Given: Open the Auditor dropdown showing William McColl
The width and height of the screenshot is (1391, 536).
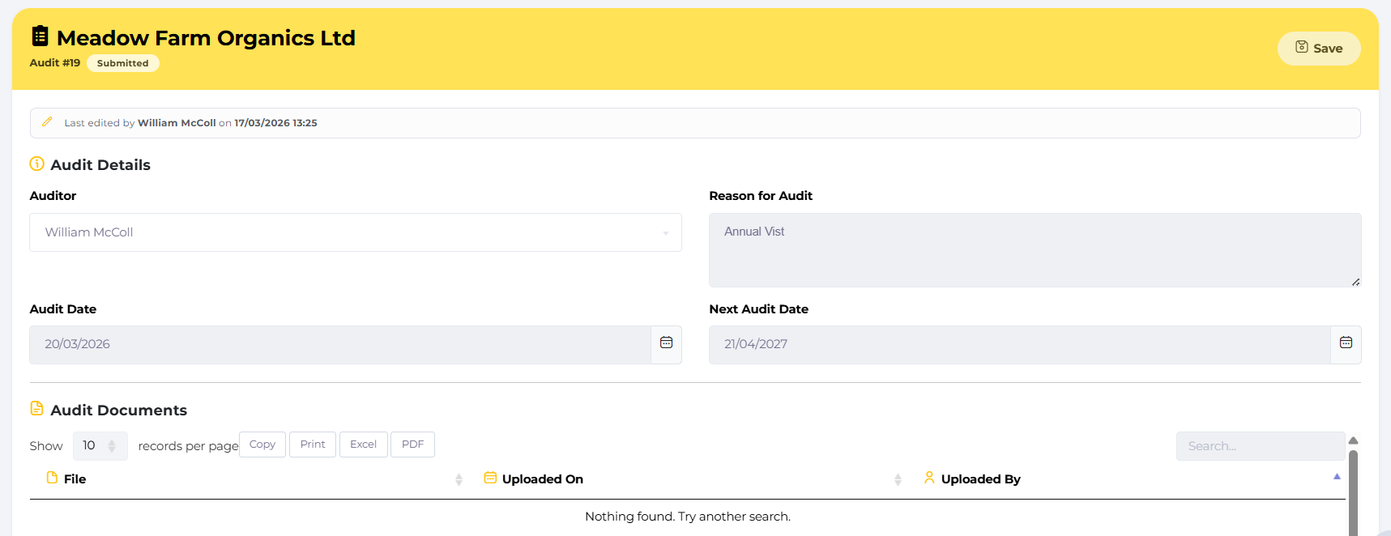Looking at the screenshot, I should pyautogui.click(x=356, y=232).
